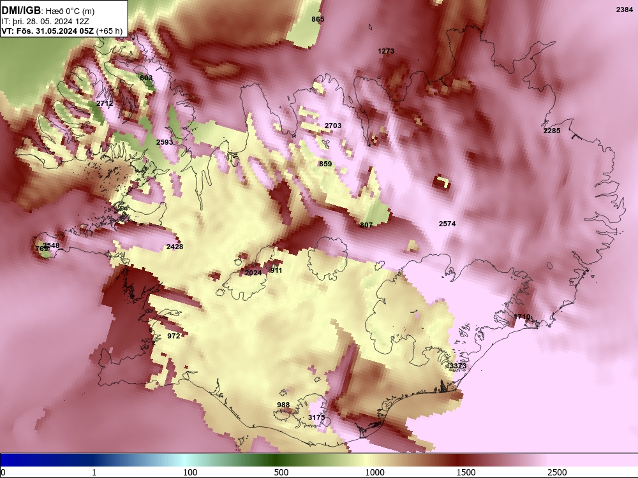Click the 3175 value label
Screen dimensions: 638x478
click(316, 417)
